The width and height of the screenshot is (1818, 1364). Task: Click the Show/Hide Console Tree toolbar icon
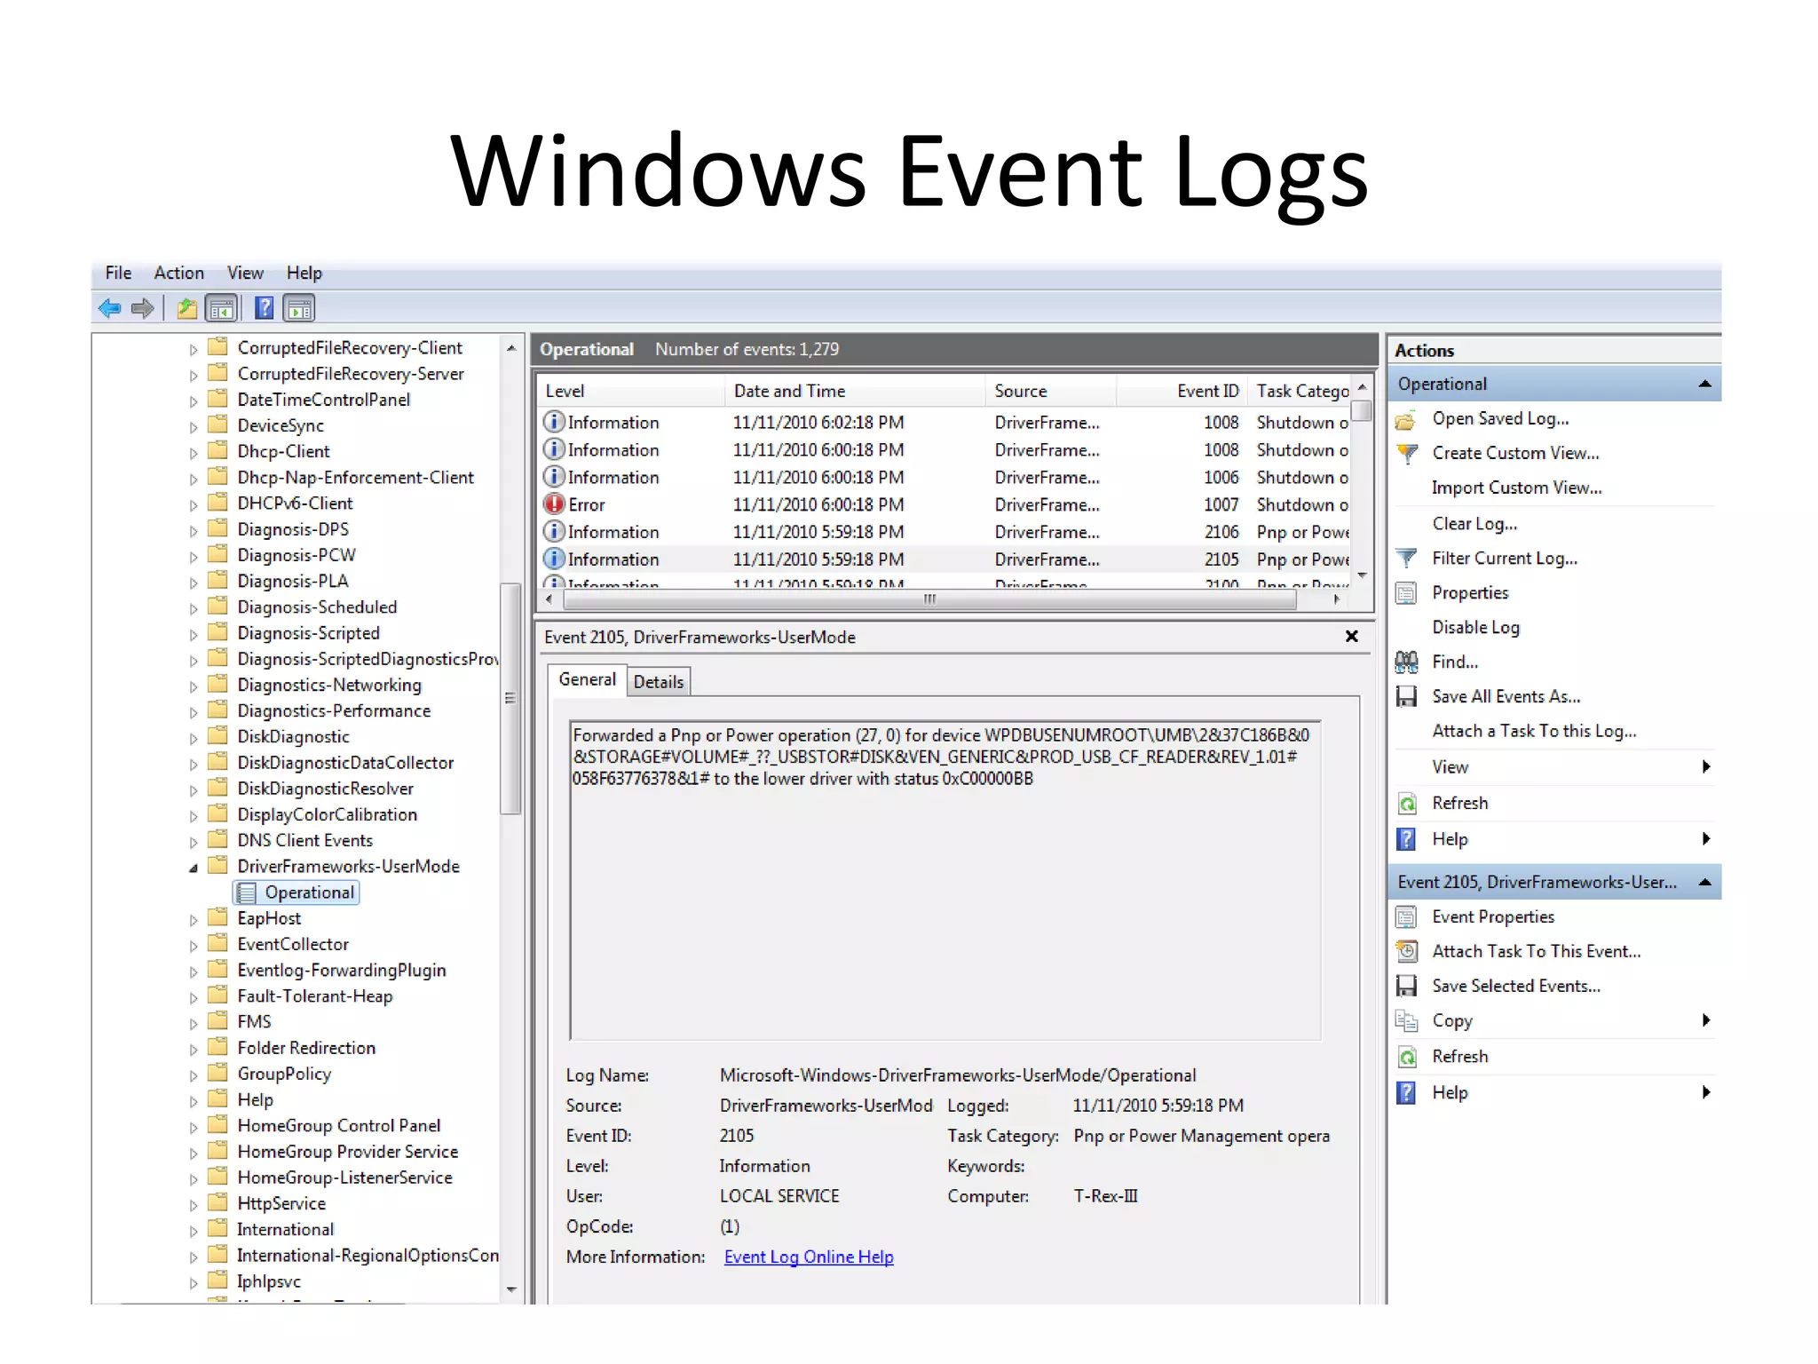[221, 308]
